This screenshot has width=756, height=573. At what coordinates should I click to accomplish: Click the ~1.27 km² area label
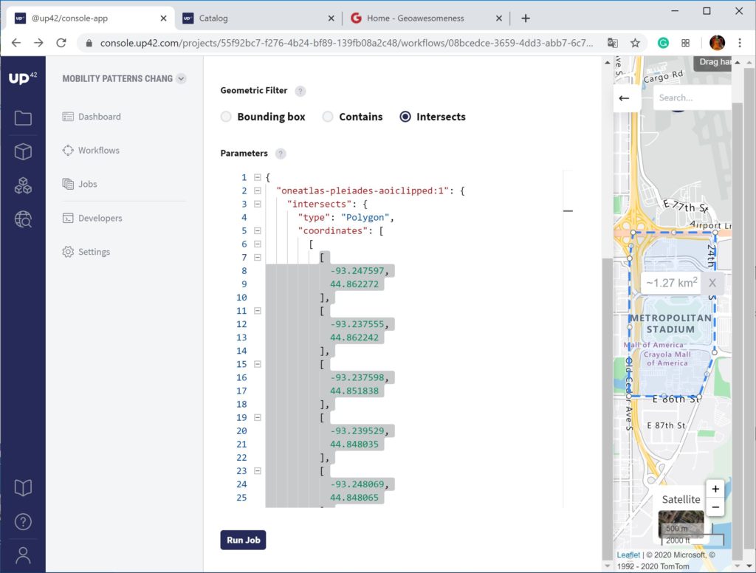click(672, 283)
